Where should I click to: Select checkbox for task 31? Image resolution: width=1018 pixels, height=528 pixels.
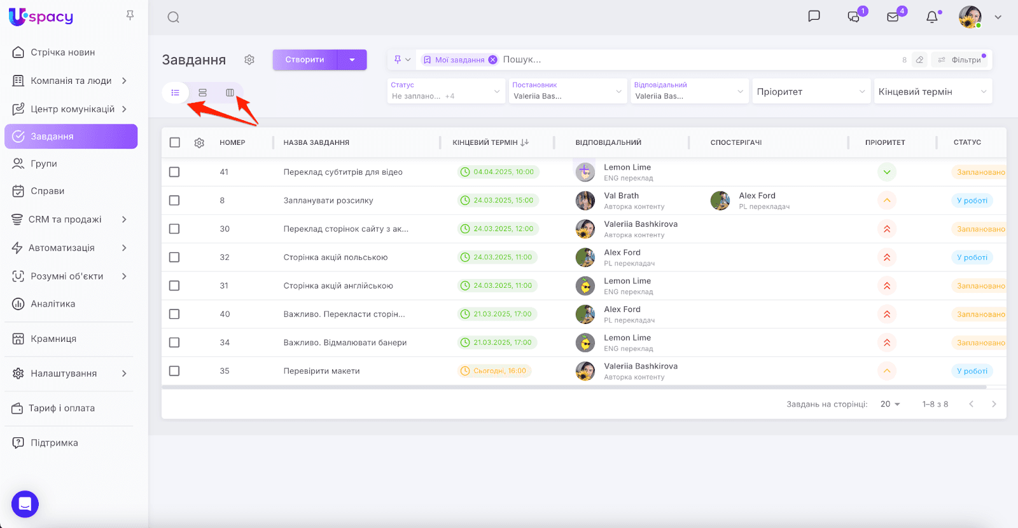(x=174, y=286)
